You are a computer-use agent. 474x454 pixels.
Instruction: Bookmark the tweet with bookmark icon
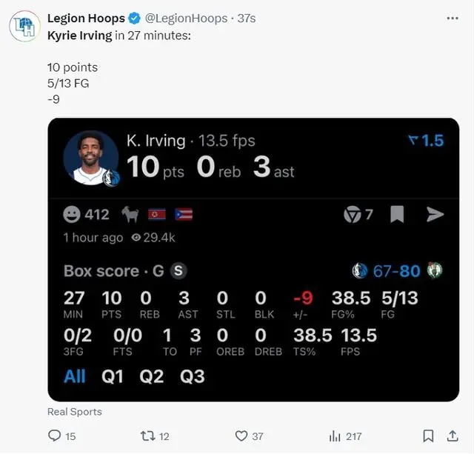428,436
